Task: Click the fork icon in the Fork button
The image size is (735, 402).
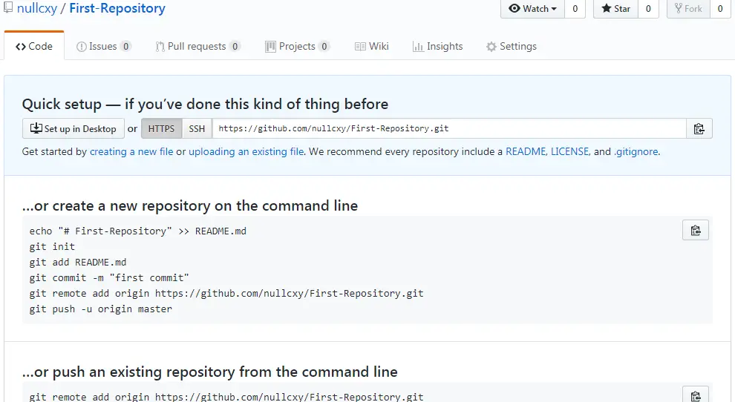Action: 679,8
